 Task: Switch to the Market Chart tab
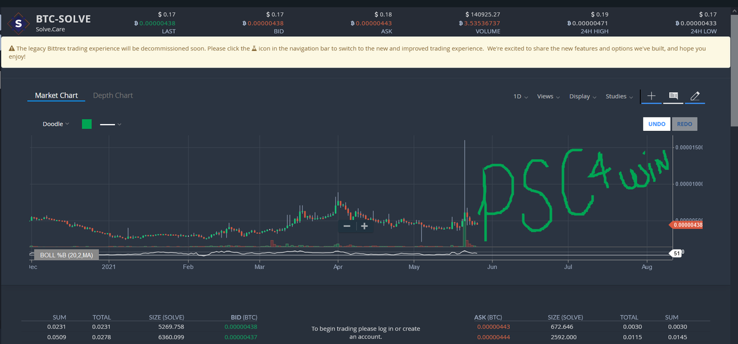(x=56, y=95)
